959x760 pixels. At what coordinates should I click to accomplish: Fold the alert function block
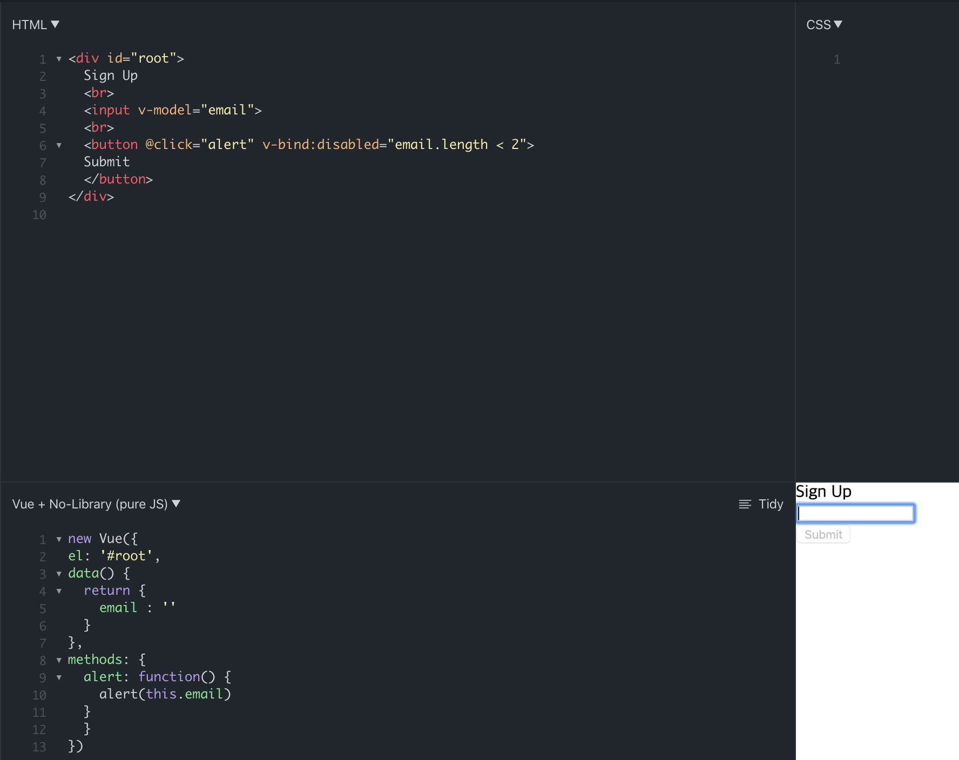[x=59, y=677]
